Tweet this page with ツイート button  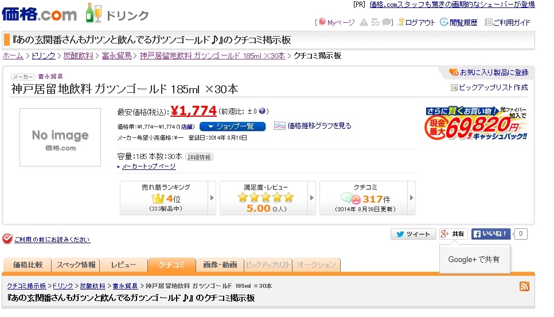413,234
